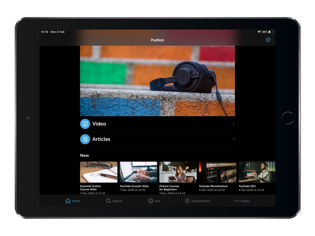Tap the blue Articles document icon
This screenshot has height=236, width=315.
click(x=85, y=139)
